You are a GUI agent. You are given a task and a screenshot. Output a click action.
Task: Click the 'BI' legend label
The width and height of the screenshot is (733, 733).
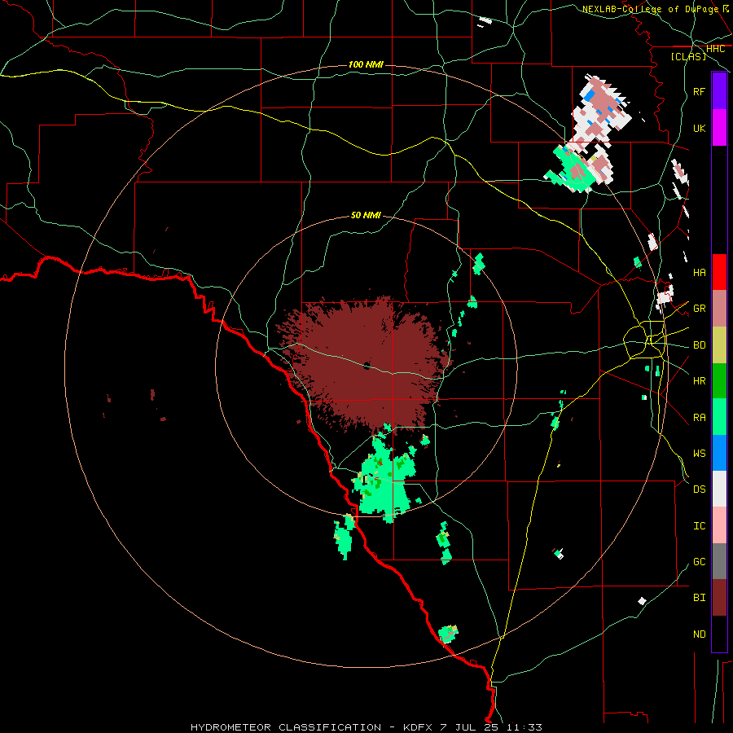pyautogui.click(x=699, y=597)
